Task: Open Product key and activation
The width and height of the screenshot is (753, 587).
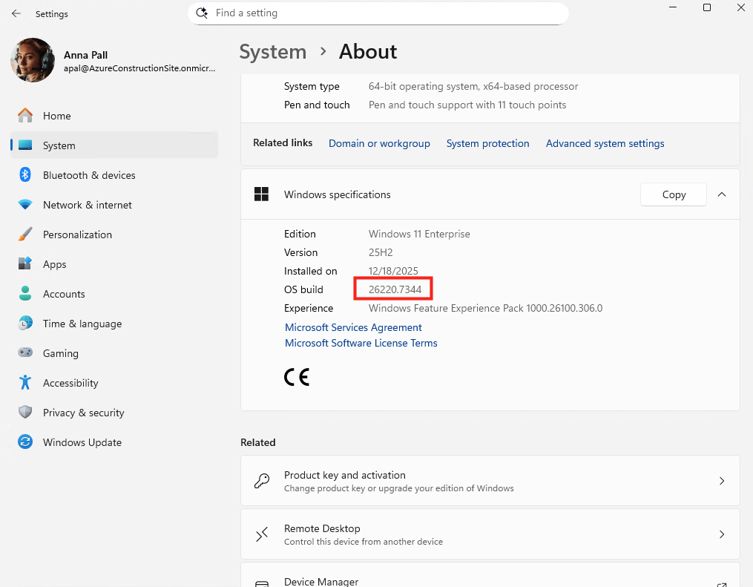Action: coord(490,481)
